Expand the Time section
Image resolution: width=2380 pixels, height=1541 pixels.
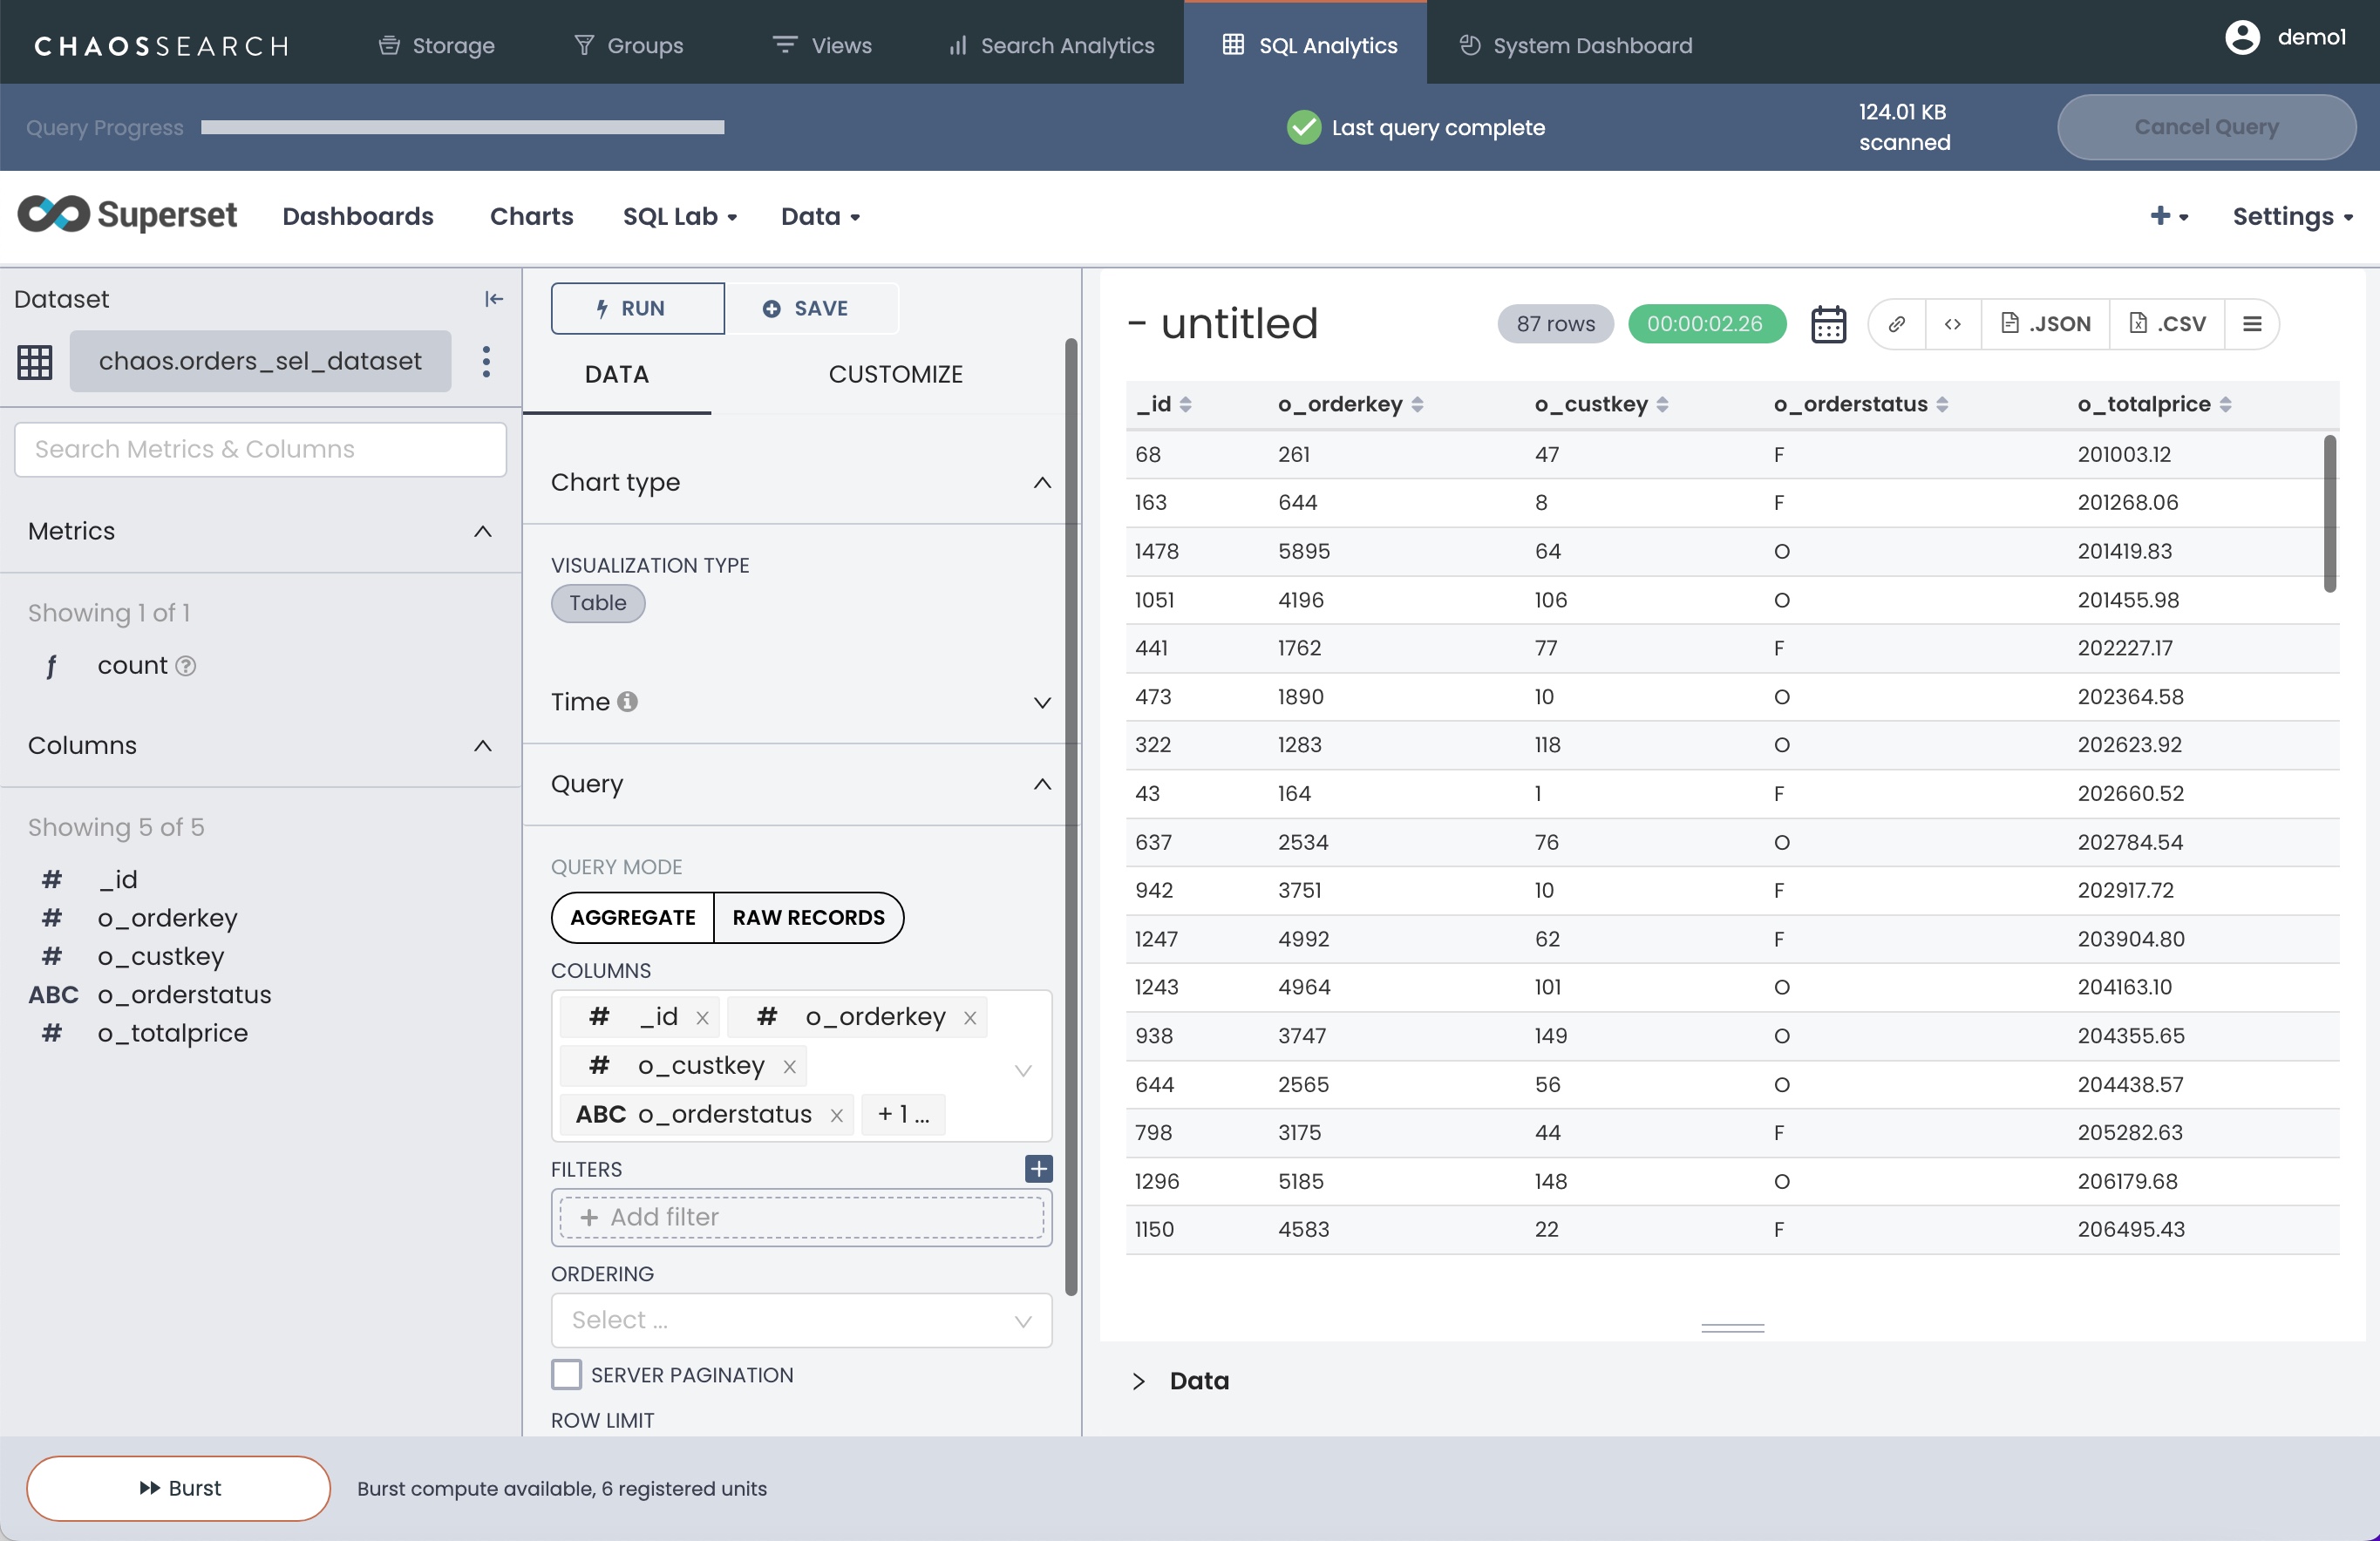[x=1042, y=703]
